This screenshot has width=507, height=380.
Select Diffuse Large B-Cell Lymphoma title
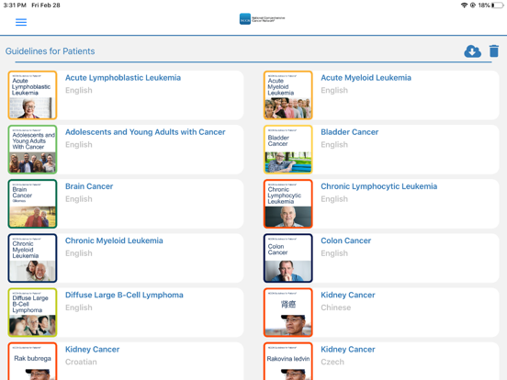click(124, 295)
